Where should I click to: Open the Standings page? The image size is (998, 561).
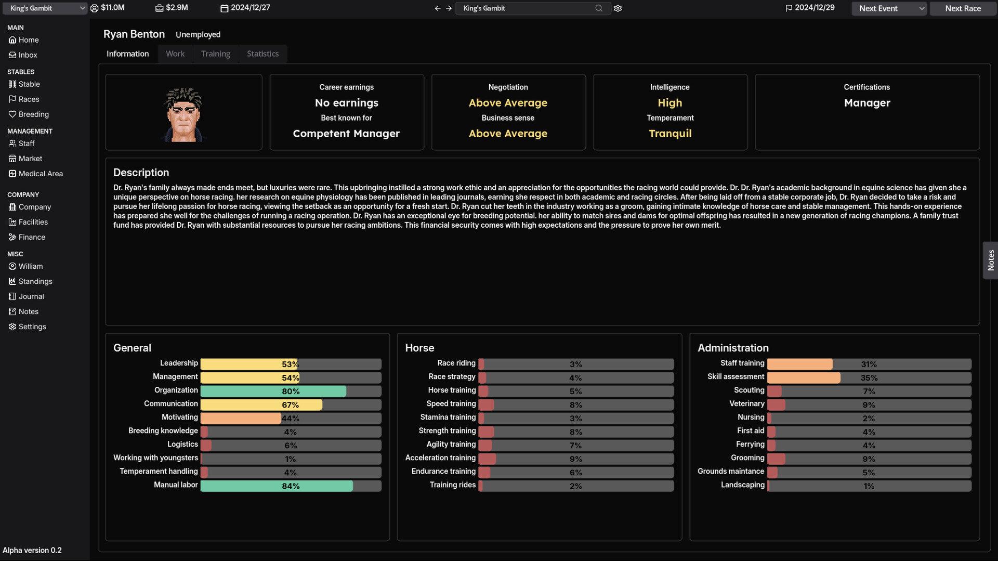point(35,281)
